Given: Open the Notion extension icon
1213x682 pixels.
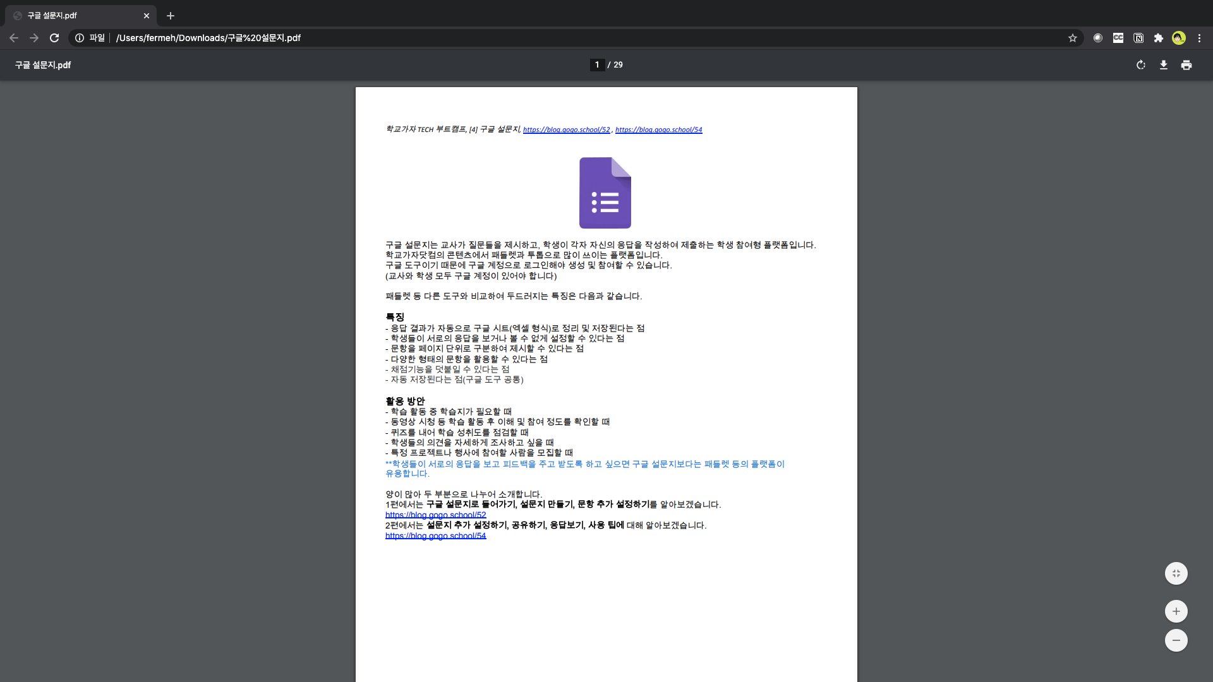Looking at the screenshot, I should pos(1138,38).
